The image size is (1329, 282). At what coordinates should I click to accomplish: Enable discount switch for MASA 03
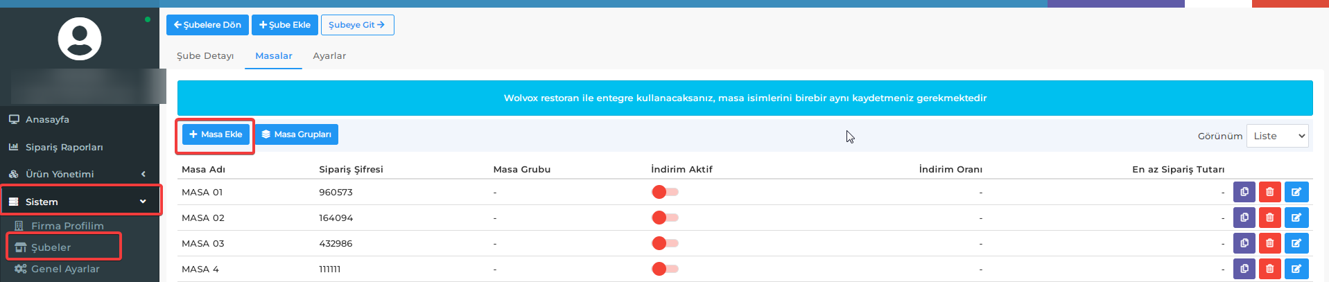(x=665, y=243)
